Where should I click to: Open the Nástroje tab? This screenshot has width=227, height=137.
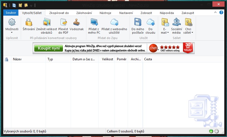pyautogui.click(x=105, y=13)
